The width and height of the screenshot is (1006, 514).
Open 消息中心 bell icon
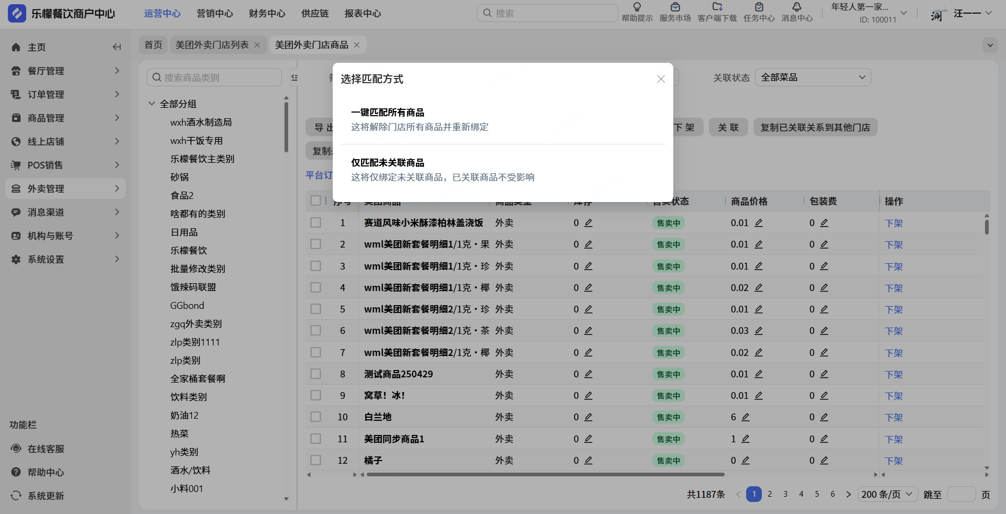coord(796,7)
